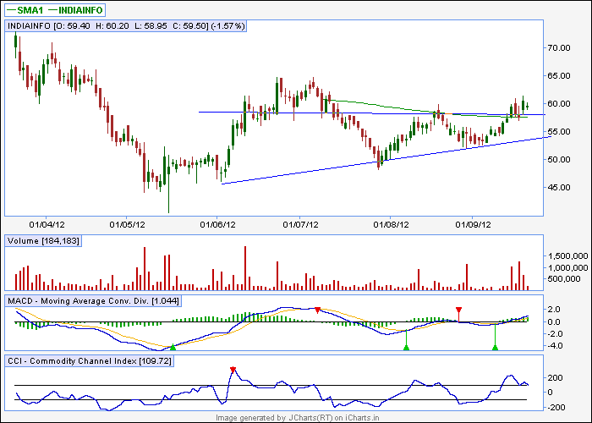Image resolution: width=592 pixels, height=423 pixels.
Task: Click the 70.00 price axis label
Action: tap(559, 48)
